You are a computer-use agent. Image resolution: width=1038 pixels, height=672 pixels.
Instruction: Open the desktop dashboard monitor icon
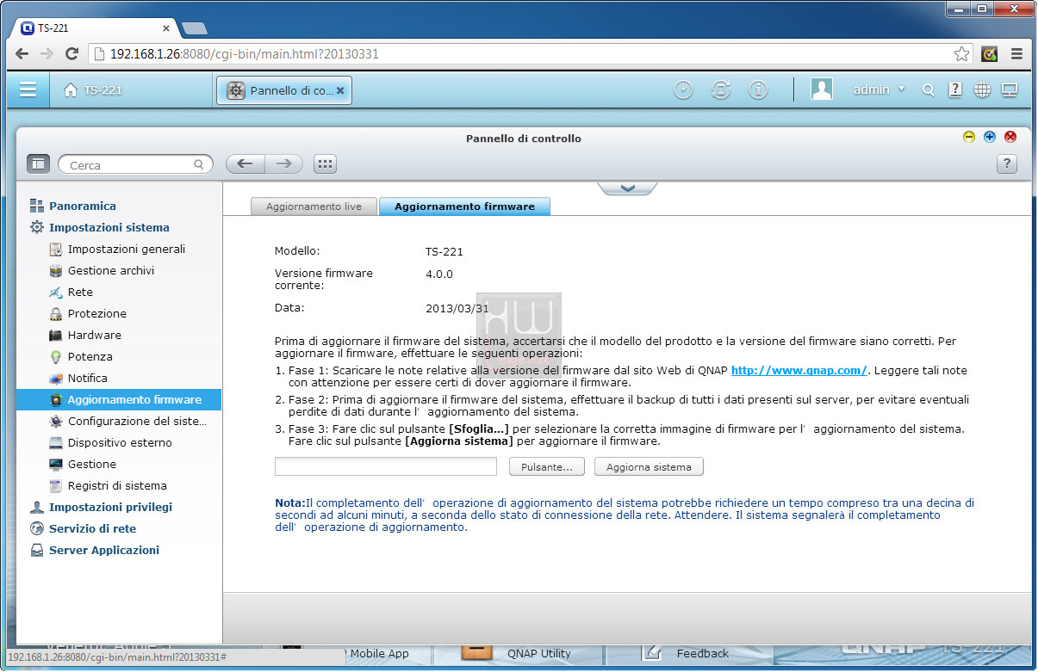coord(1010,89)
